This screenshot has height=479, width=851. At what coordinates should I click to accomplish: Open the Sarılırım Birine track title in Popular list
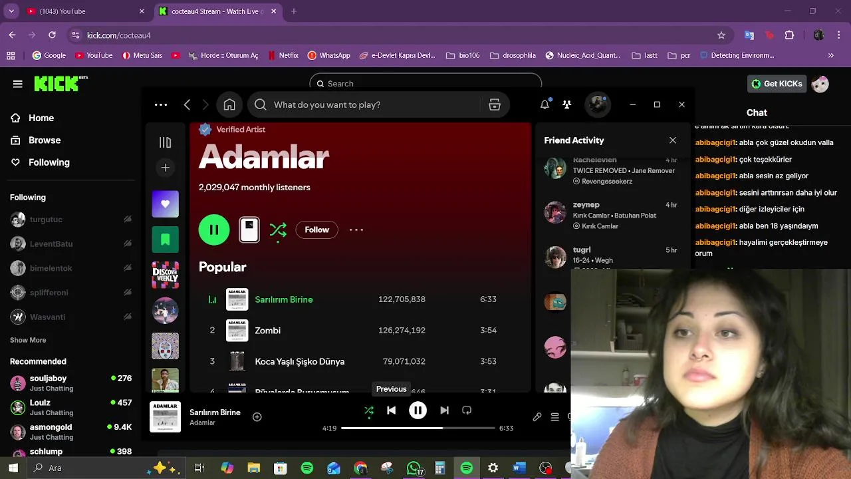pyautogui.click(x=284, y=299)
